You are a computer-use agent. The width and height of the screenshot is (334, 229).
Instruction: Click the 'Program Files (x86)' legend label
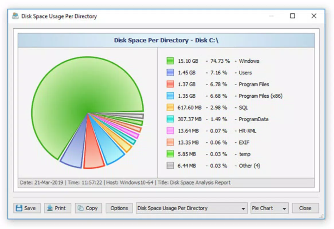tap(261, 96)
